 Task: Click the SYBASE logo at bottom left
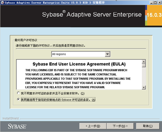17,126
